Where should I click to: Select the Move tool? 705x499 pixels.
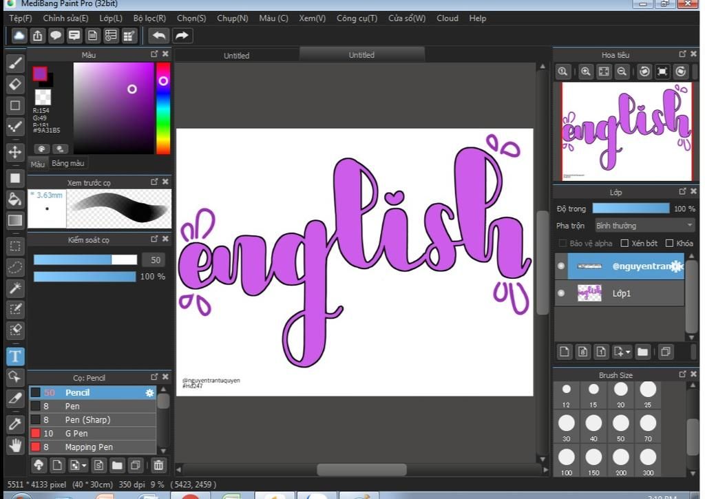point(15,152)
